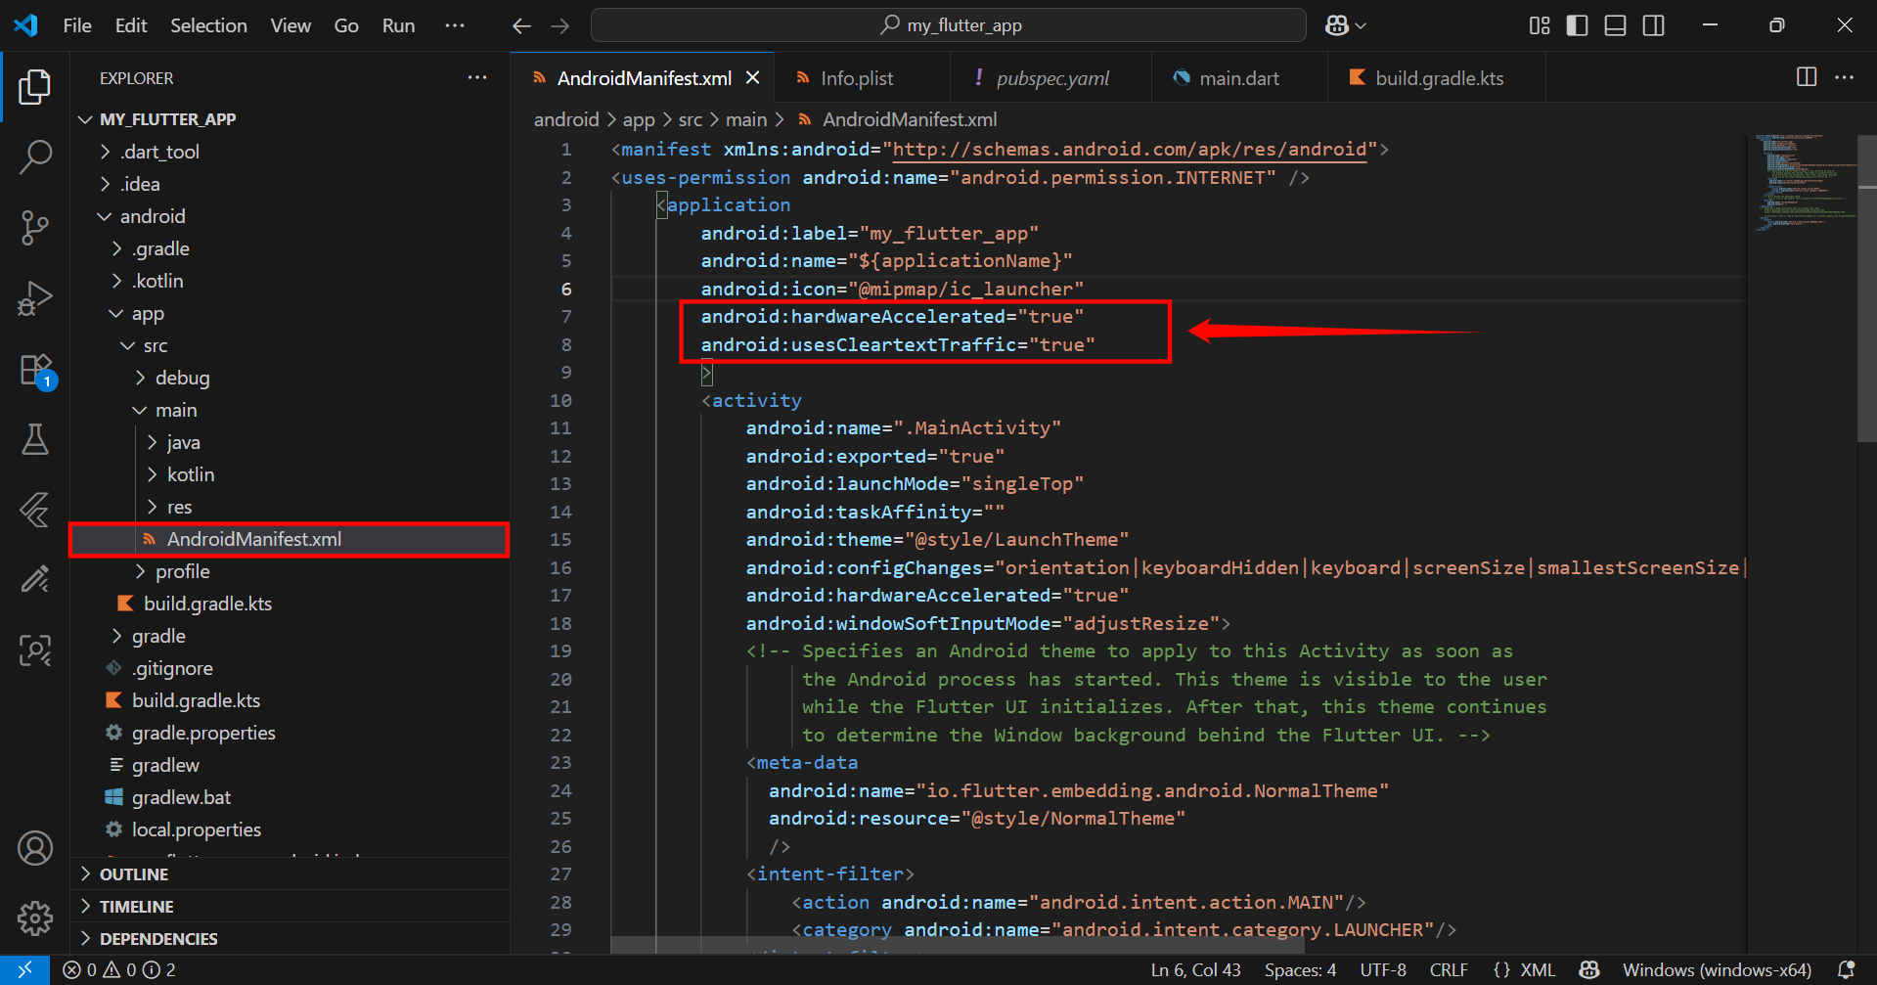The width and height of the screenshot is (1877, 985).
Task: Open Explorer Views and More Actions ellipsis
Action: (477, 77)
